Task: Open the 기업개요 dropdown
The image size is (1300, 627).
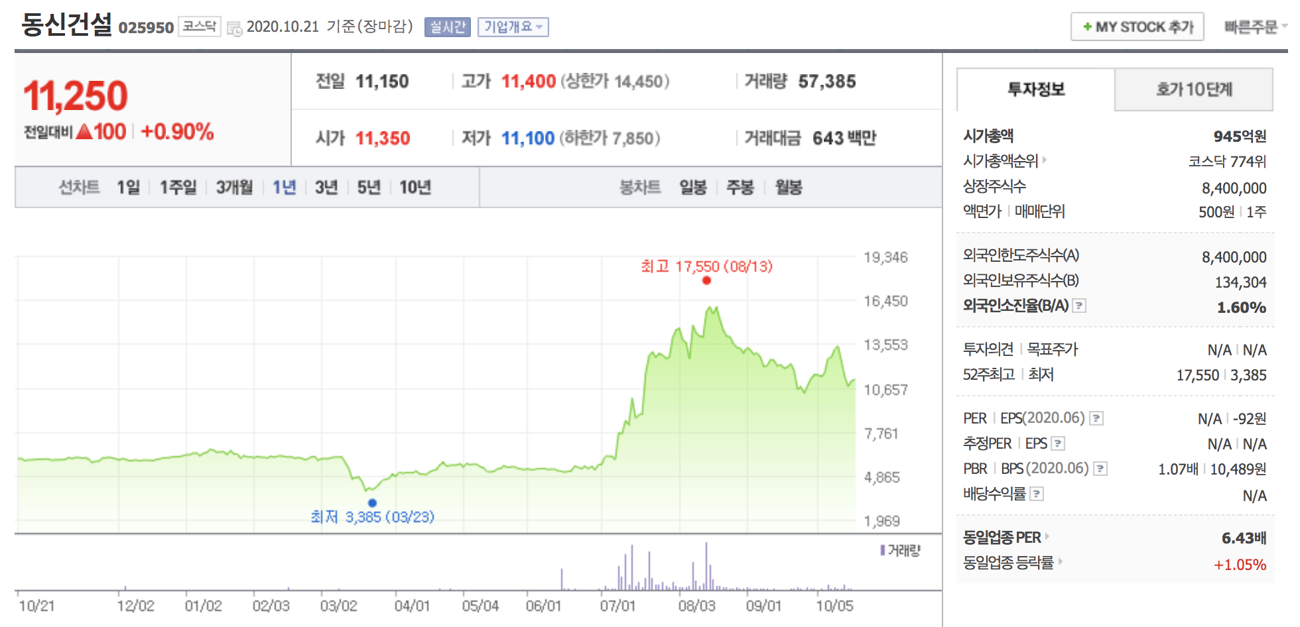Action: click(x=513, y=27)
